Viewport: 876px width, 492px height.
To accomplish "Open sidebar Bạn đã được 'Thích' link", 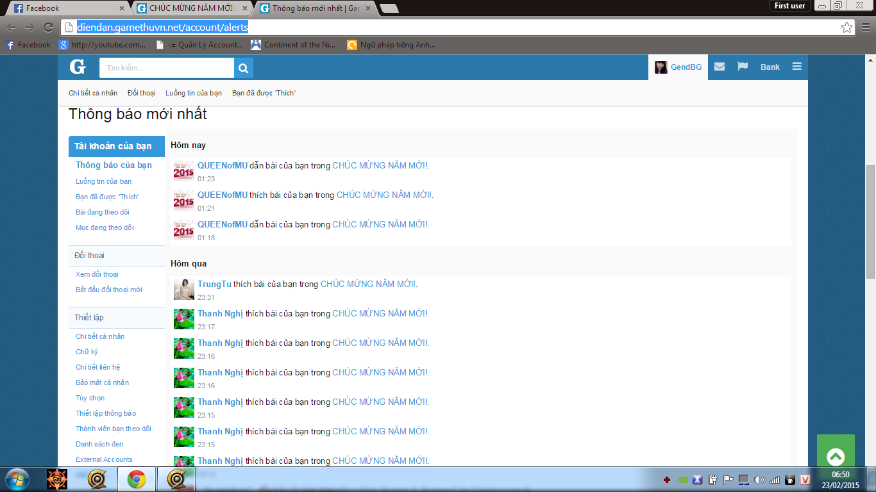I will (107, 197).
